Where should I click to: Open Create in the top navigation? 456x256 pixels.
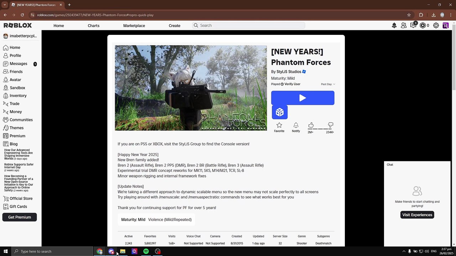click(x=175, y=26)
